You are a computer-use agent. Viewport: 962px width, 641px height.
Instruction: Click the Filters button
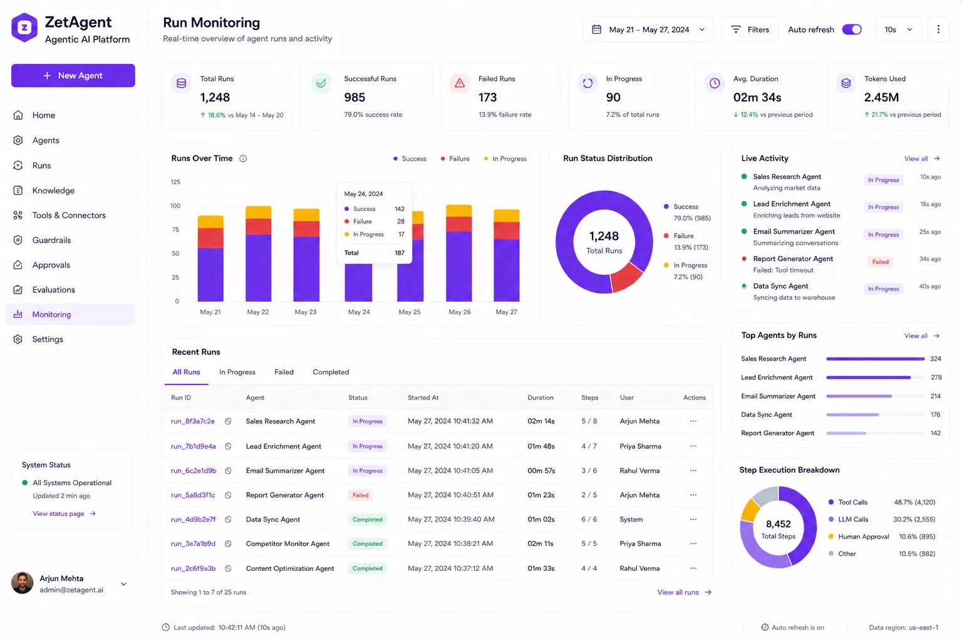750,29
